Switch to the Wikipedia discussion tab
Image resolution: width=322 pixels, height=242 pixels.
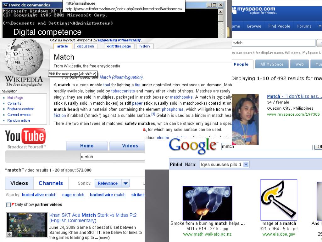[86, 46]
